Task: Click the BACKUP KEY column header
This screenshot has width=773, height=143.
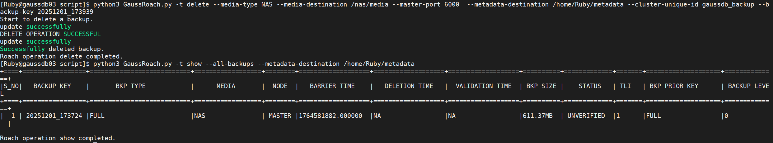Action: pyautogui.click(x=52, y=86)
